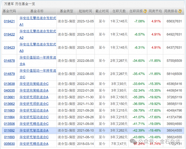Open fund code 014878 link
The width and height of the screenshot is (186, 149).
point(9,61)
